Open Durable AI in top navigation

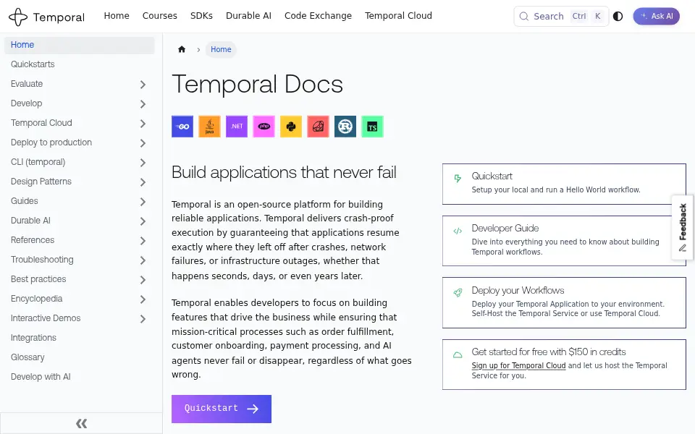[248, 16]
